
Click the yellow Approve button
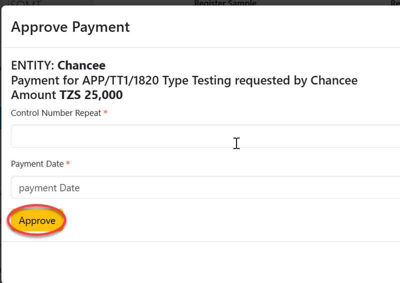click(x=37, y=220)
